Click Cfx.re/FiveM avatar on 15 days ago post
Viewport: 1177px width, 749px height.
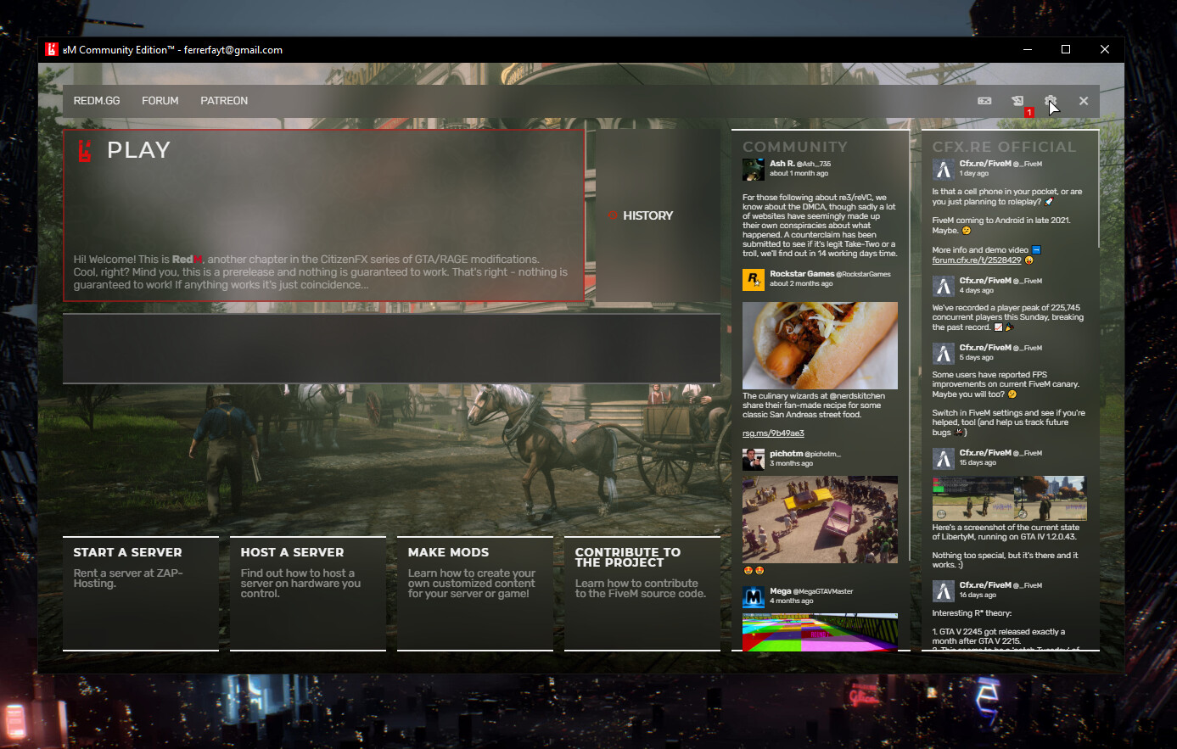[944, 458]
